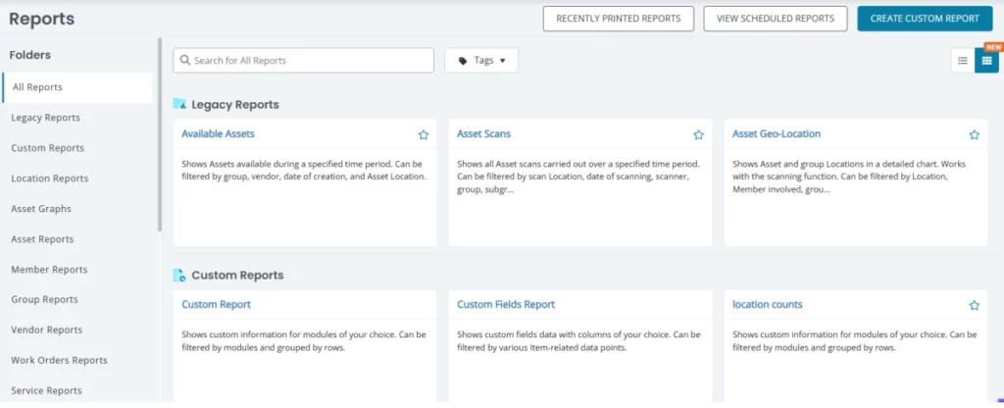Screen dimensions: 1004x408
Task: Click the Legacy Reports folder icon
Action: [x=180, y=104]
